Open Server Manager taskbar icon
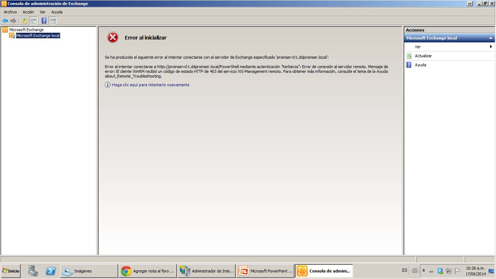Viewport: 496px width, 279px height. 33,271
